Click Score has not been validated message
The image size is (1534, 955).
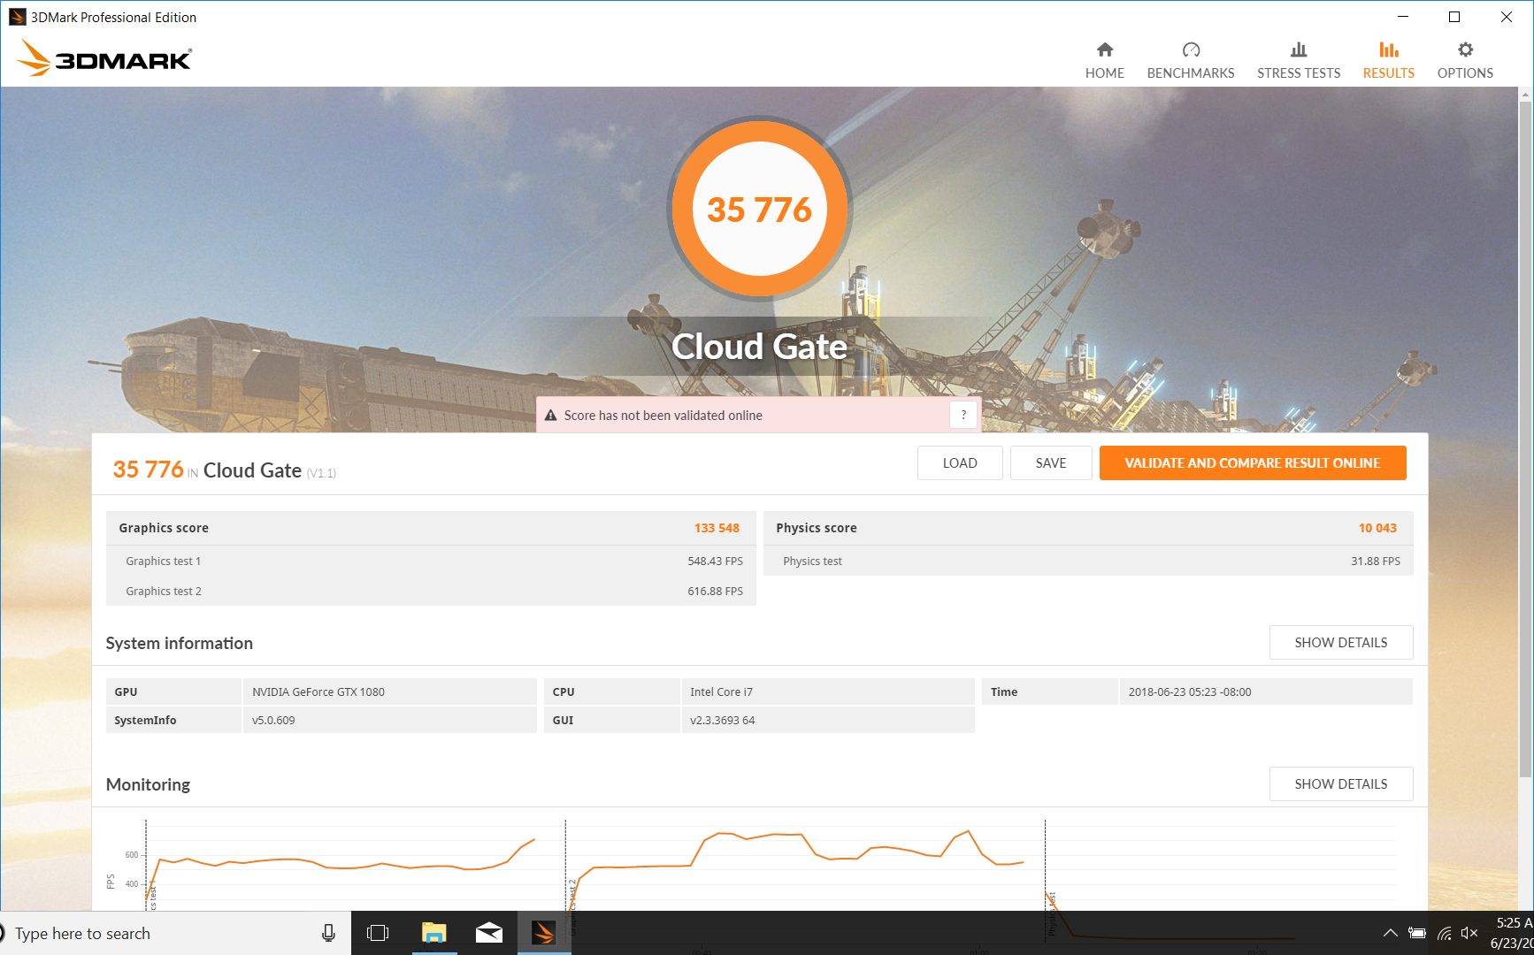663,416
